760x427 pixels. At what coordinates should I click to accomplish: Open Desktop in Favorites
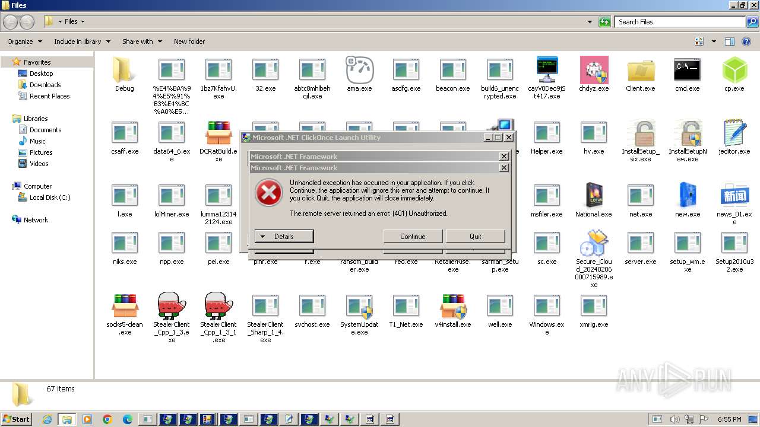pos(41,74)
